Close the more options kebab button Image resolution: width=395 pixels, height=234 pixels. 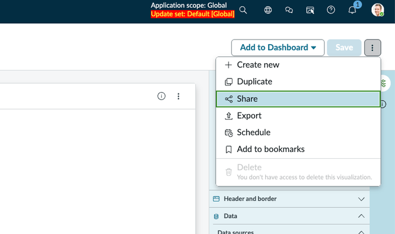click(x=373, y=48)
